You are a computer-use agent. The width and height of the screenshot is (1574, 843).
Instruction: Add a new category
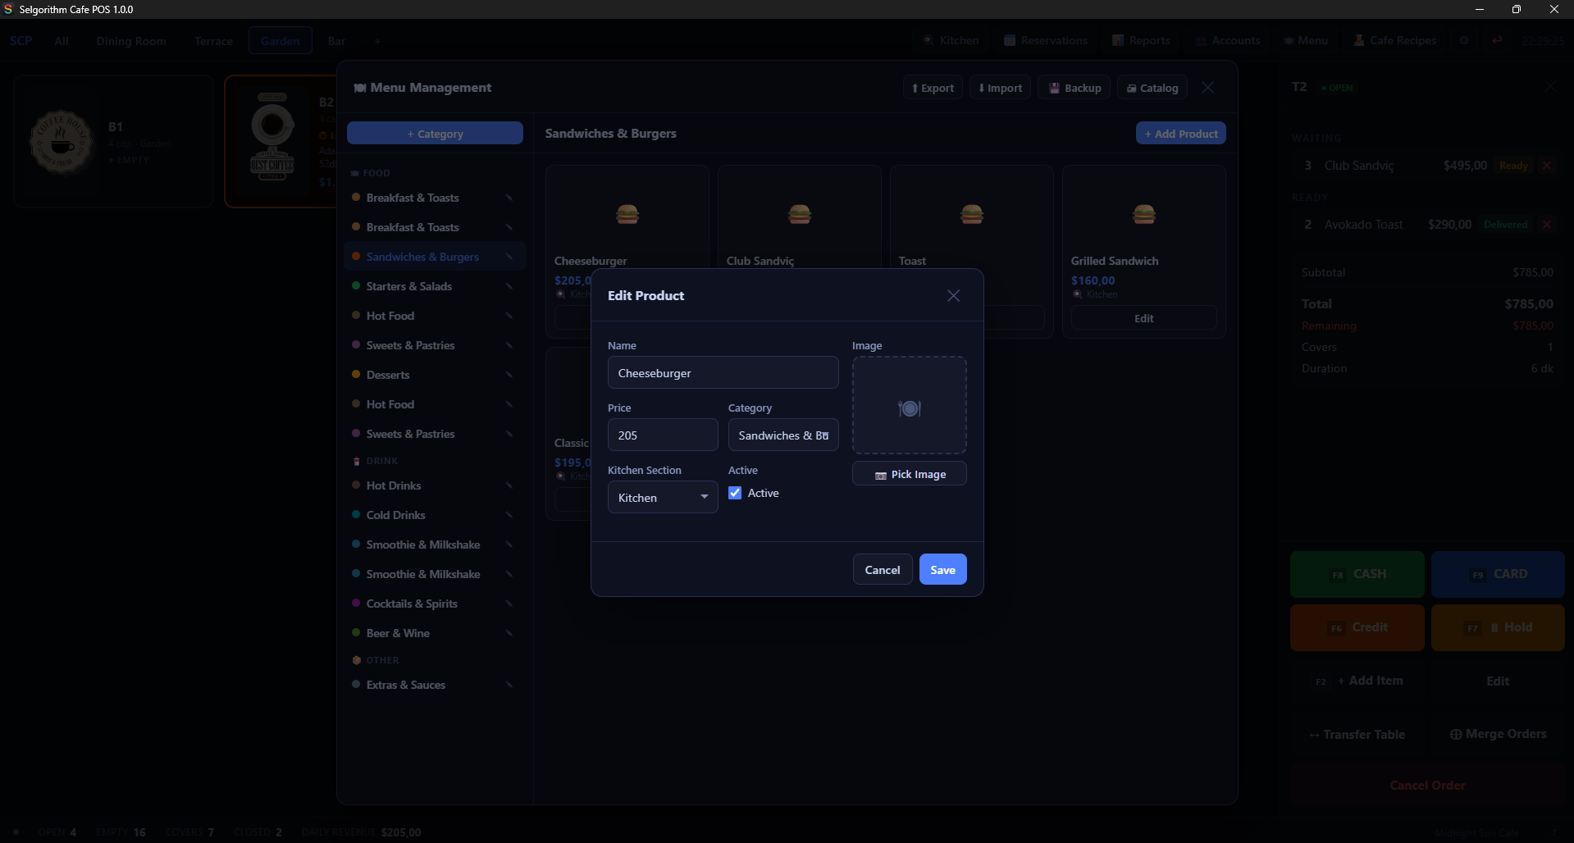(x=435, y=134)
